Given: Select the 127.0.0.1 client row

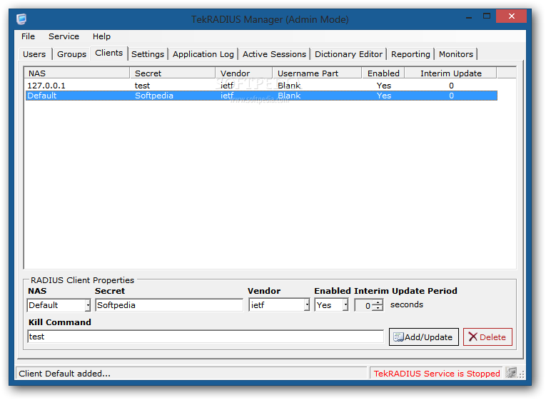Looking at the screenshot, I should point(261,86).
